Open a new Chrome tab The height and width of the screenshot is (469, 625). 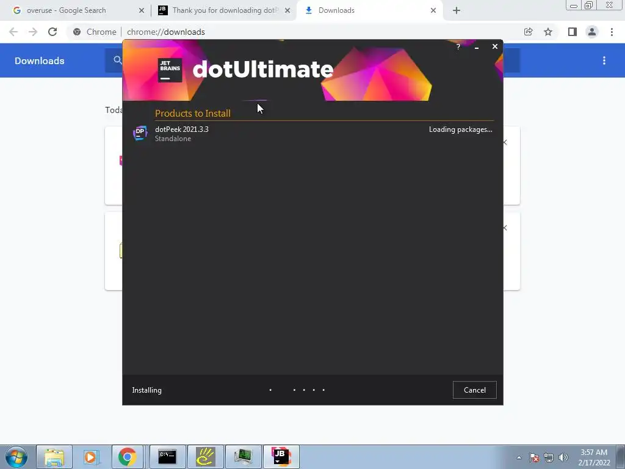(x=457, y=10)
